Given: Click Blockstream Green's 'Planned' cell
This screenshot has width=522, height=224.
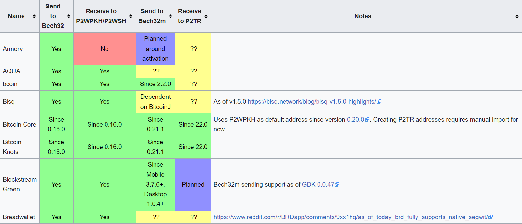Looking at the screenshot, I should click(x=193, y=185).
